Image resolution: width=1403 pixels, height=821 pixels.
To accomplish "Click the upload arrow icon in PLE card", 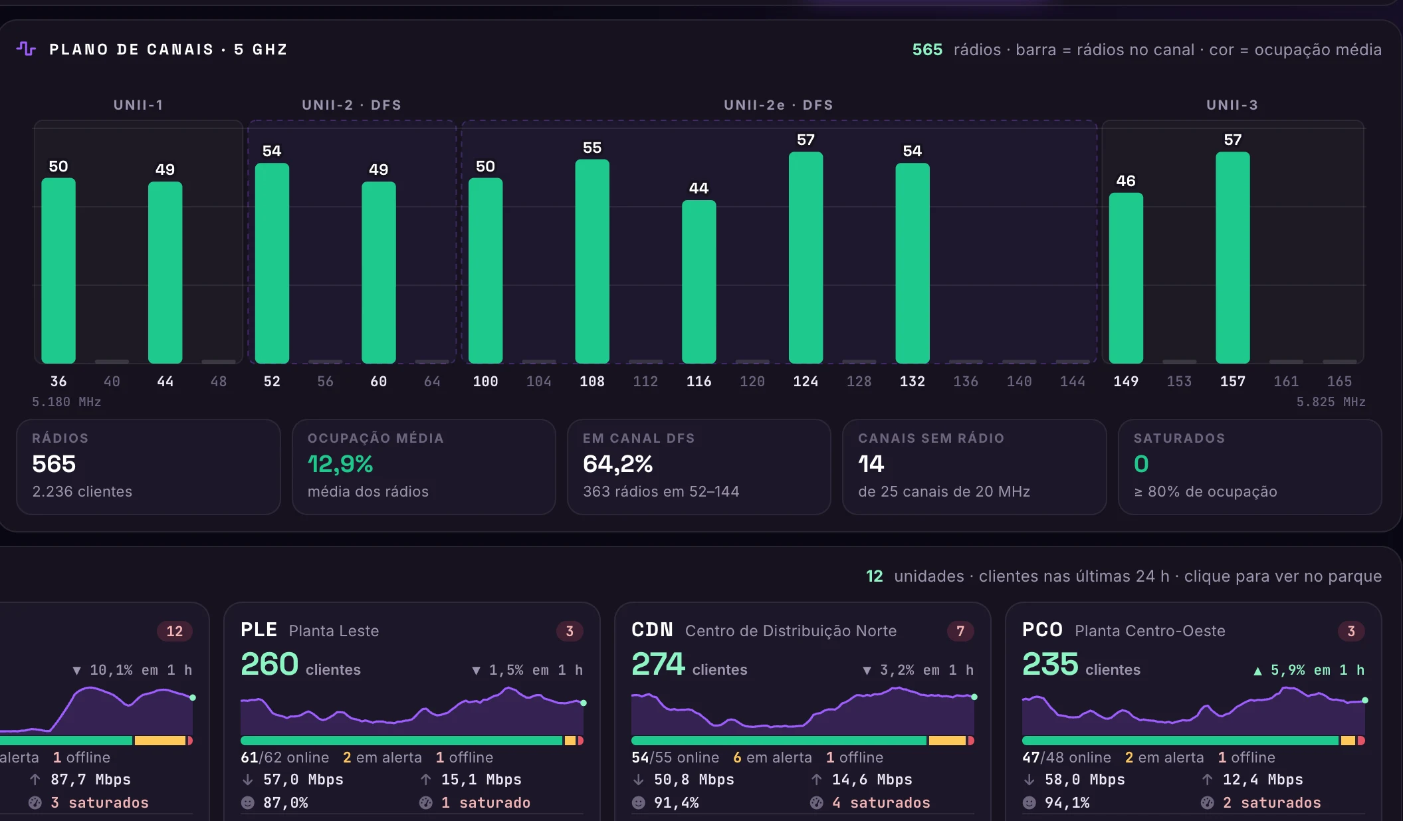I will pos(426,779).
